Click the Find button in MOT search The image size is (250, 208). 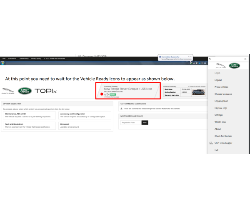tap(145, 123)
